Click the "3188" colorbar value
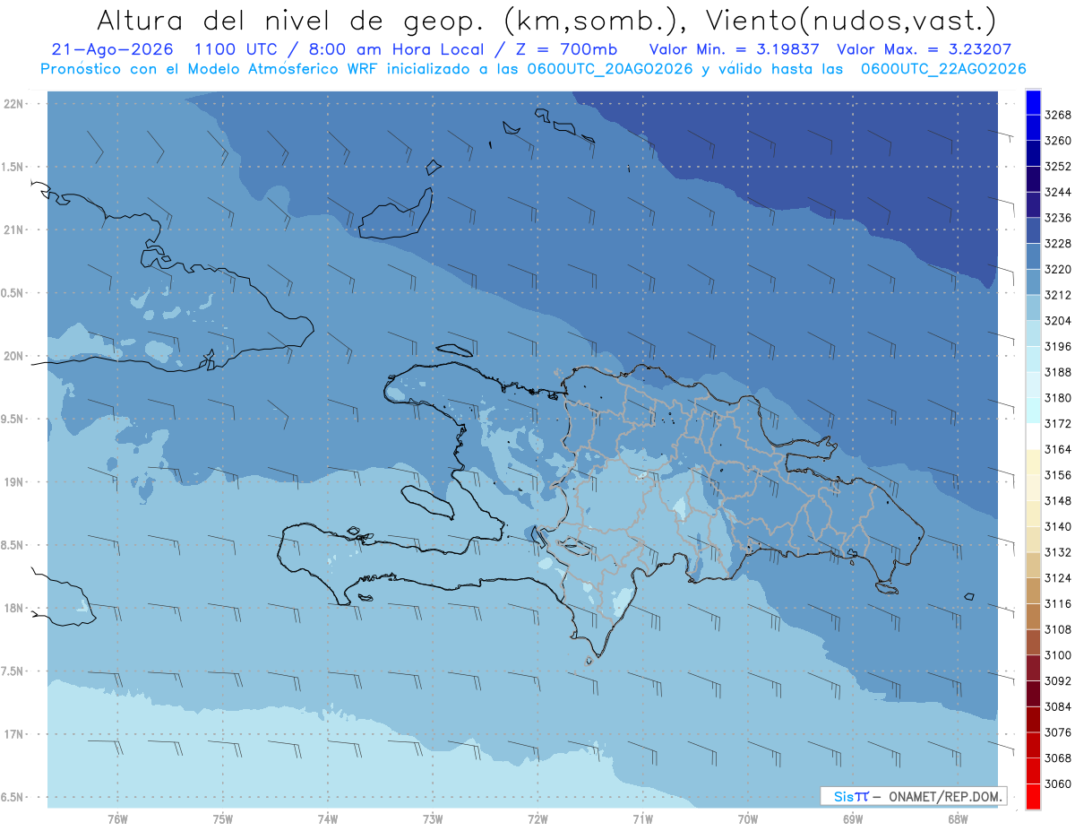Image resolution: width=1075 pixels, height=831 pixels. pos(1058,372)
